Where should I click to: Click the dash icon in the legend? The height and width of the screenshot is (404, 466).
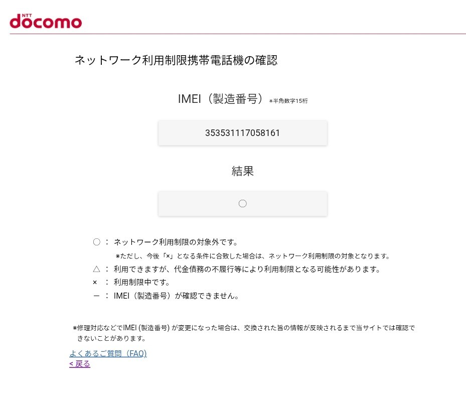[96, 296]
